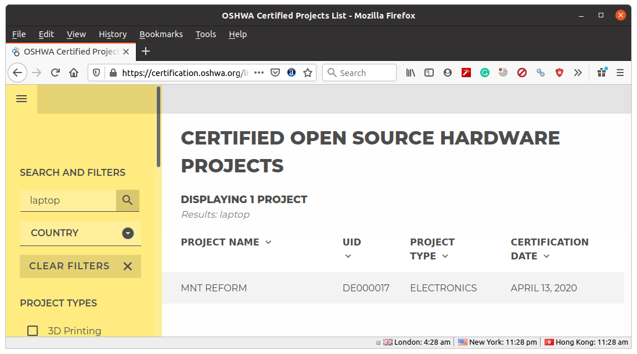Screen dimensions: 637x354
Task: Open the View menu
Action: [x=77, y=34]
